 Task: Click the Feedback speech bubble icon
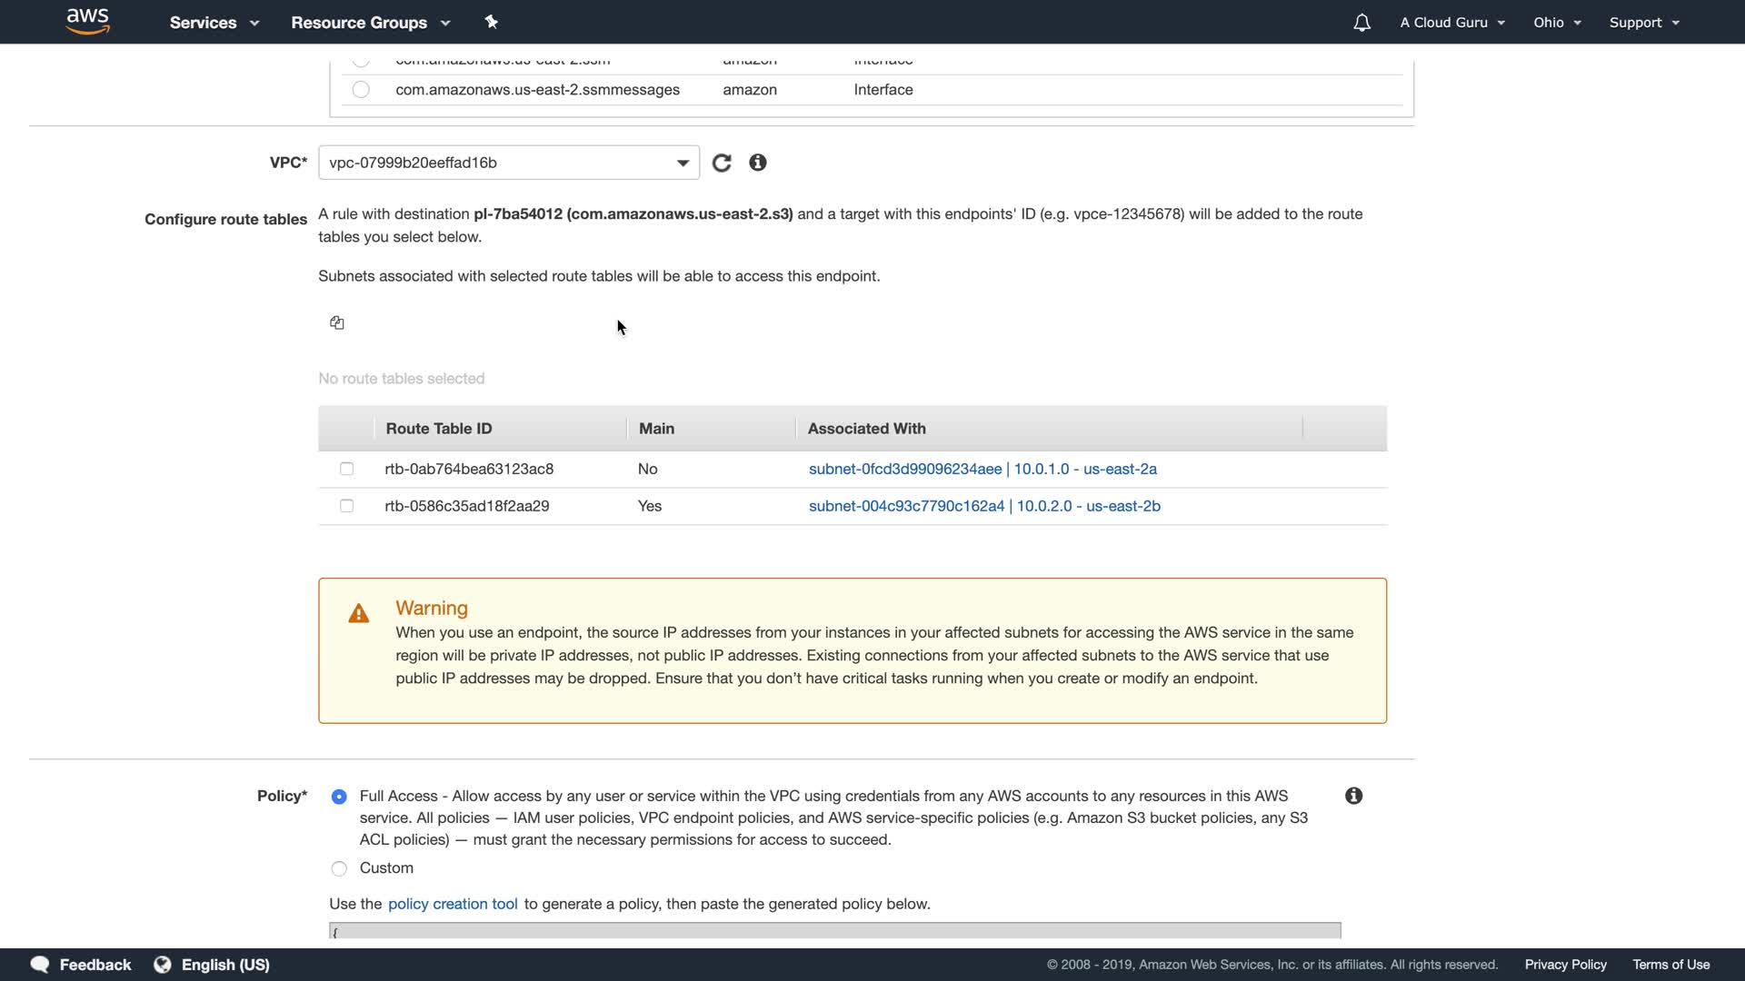[x=40, y=965]
